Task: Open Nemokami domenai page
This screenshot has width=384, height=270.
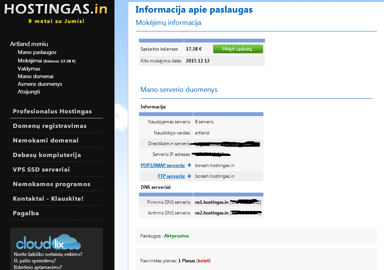Action: pos(46,141)
